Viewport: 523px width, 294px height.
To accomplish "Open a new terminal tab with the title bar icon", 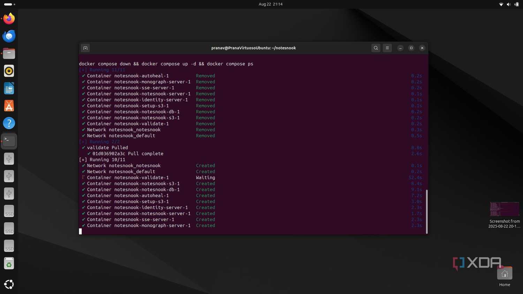I will coord(85,48).
